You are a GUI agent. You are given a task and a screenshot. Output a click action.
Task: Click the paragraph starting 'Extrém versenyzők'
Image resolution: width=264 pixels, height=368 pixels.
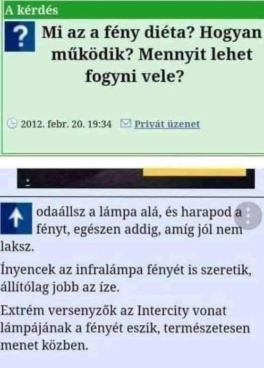point(125,328)
